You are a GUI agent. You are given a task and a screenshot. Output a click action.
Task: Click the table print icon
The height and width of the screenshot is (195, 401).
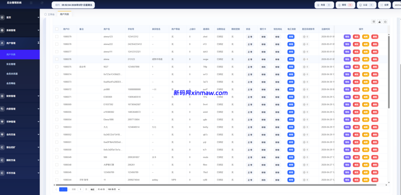pyautogui.click(x=385, y=22)
